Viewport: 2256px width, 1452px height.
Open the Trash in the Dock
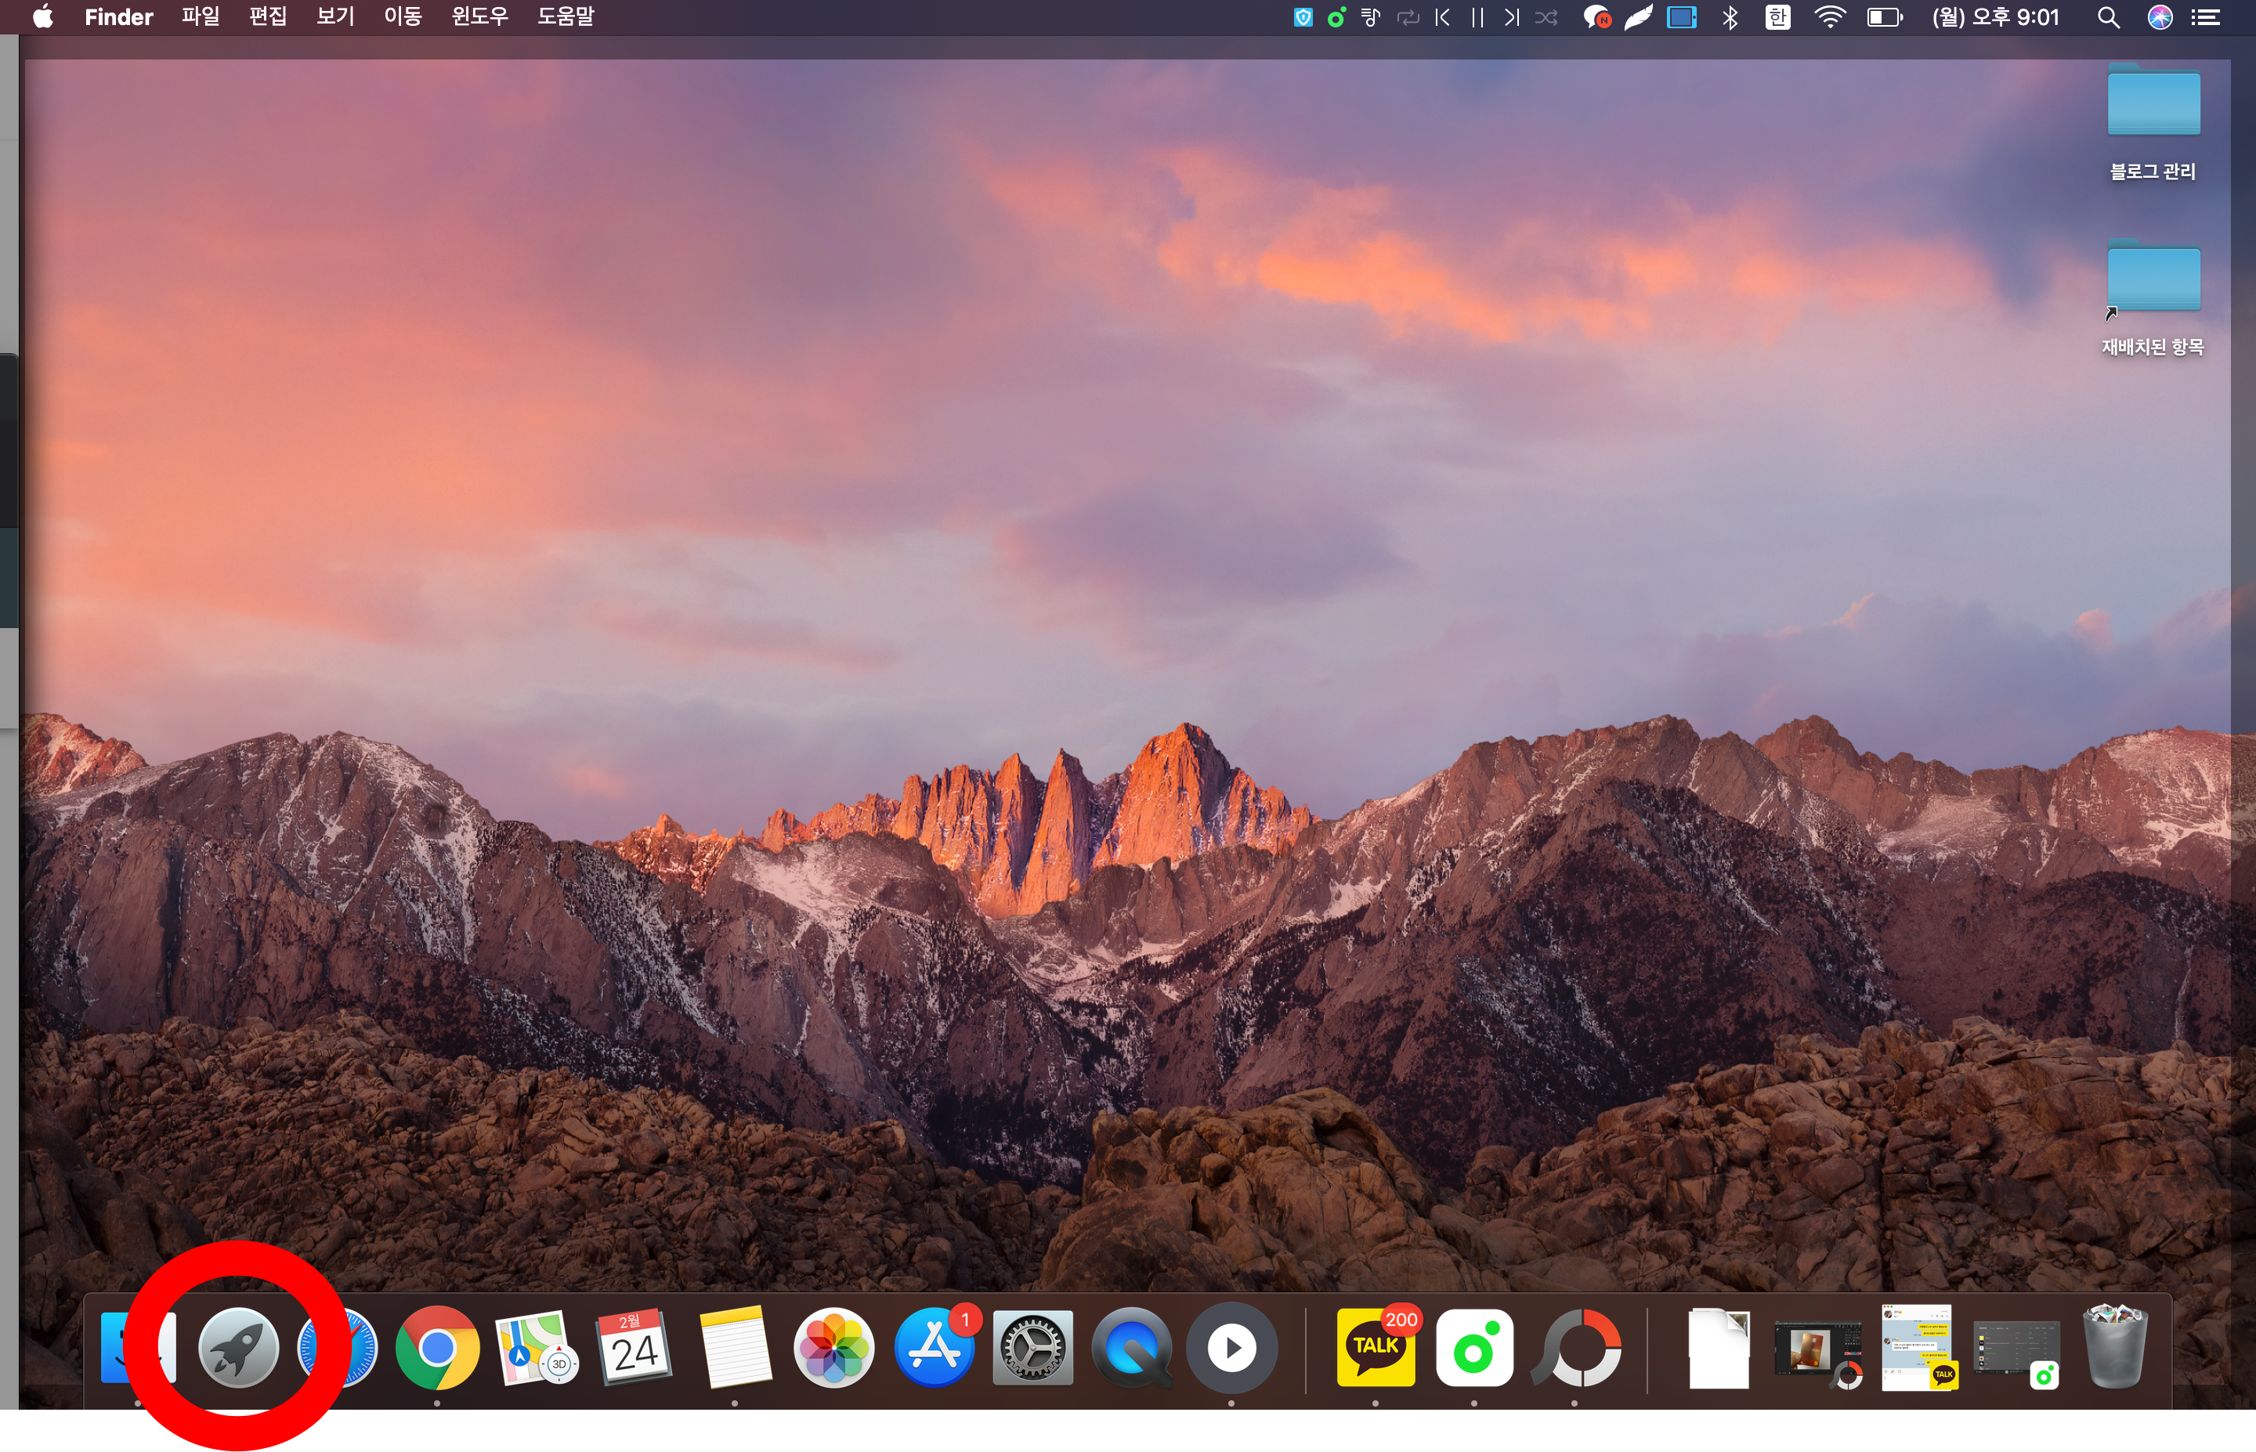coord(2114,1349)
